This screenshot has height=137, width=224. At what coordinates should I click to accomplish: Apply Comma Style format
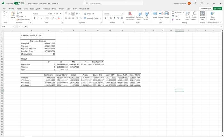click(x=114, y=18)
